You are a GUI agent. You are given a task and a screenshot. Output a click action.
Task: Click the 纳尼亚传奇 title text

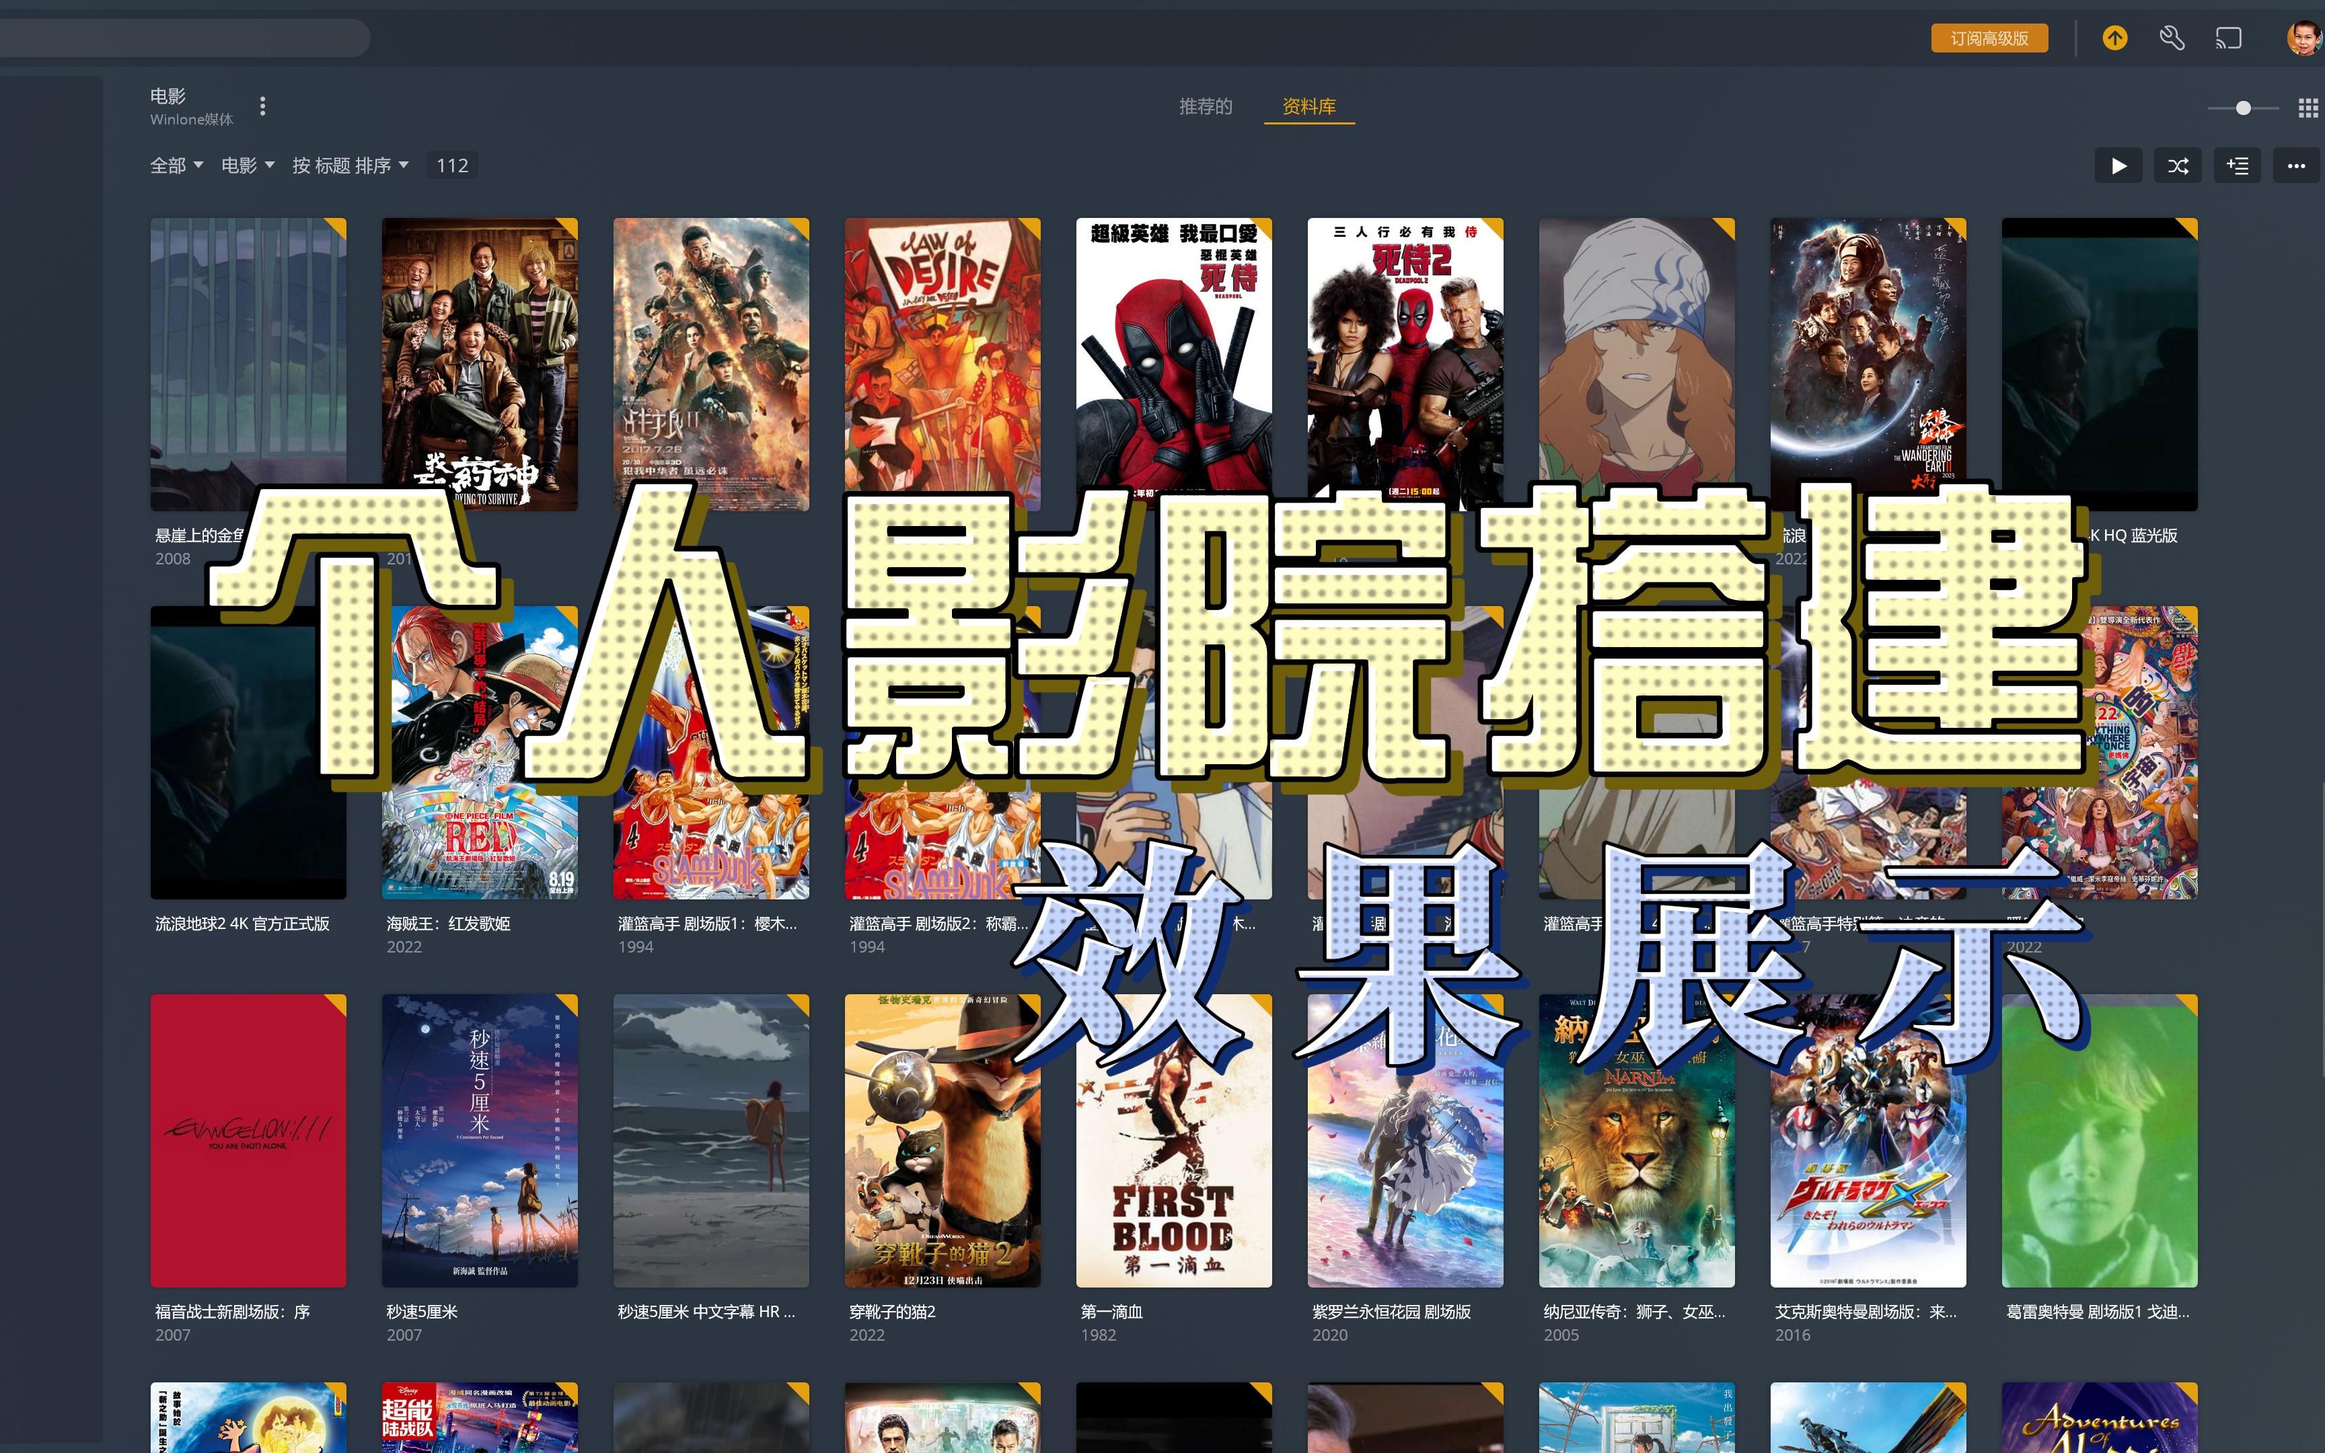(1634, 1312)
